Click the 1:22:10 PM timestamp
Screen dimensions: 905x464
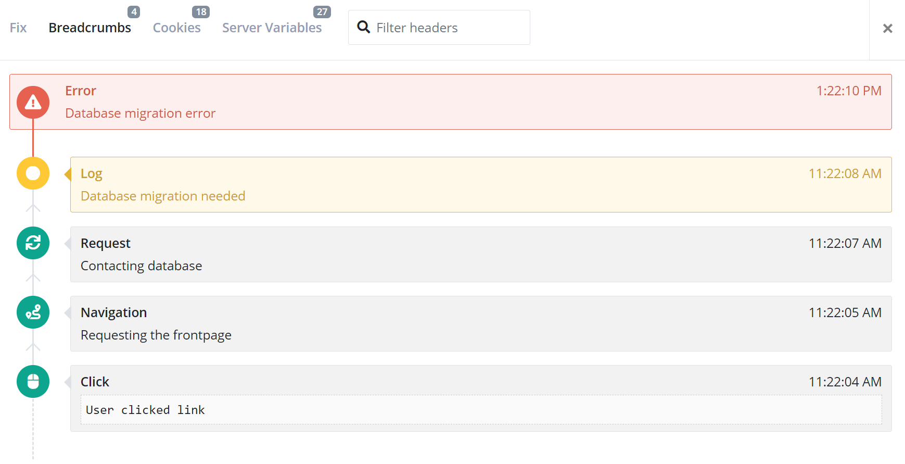[849, 91]
